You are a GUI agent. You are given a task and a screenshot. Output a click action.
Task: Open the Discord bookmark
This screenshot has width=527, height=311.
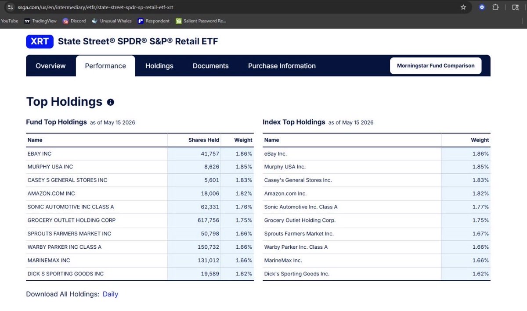pyautogui.click(x=74, y=21)
